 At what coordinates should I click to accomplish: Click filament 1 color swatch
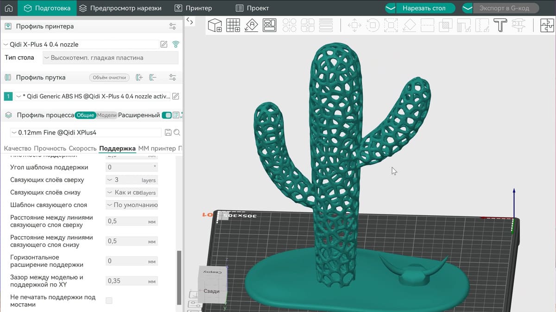[8, 97]
